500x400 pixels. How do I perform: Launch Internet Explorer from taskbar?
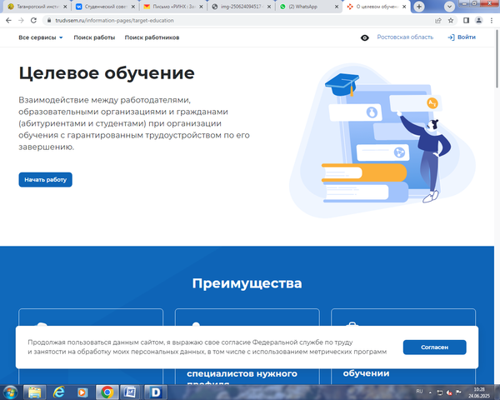[x=59, y=392]
